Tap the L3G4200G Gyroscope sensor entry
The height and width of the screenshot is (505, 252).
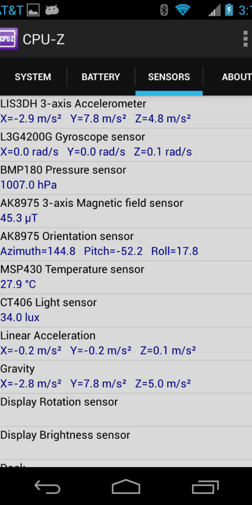click(126, 145)
